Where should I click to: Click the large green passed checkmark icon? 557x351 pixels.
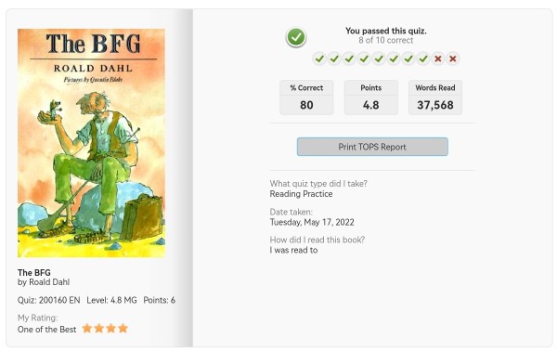click(296, 37)
